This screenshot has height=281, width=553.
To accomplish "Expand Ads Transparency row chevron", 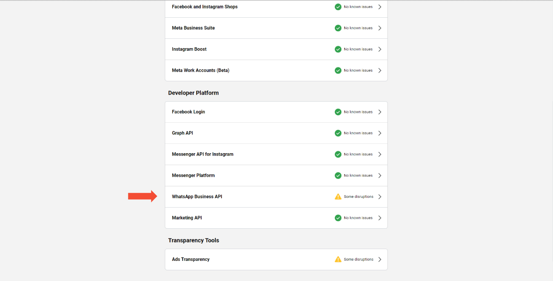I will click(x=380, y=259).
